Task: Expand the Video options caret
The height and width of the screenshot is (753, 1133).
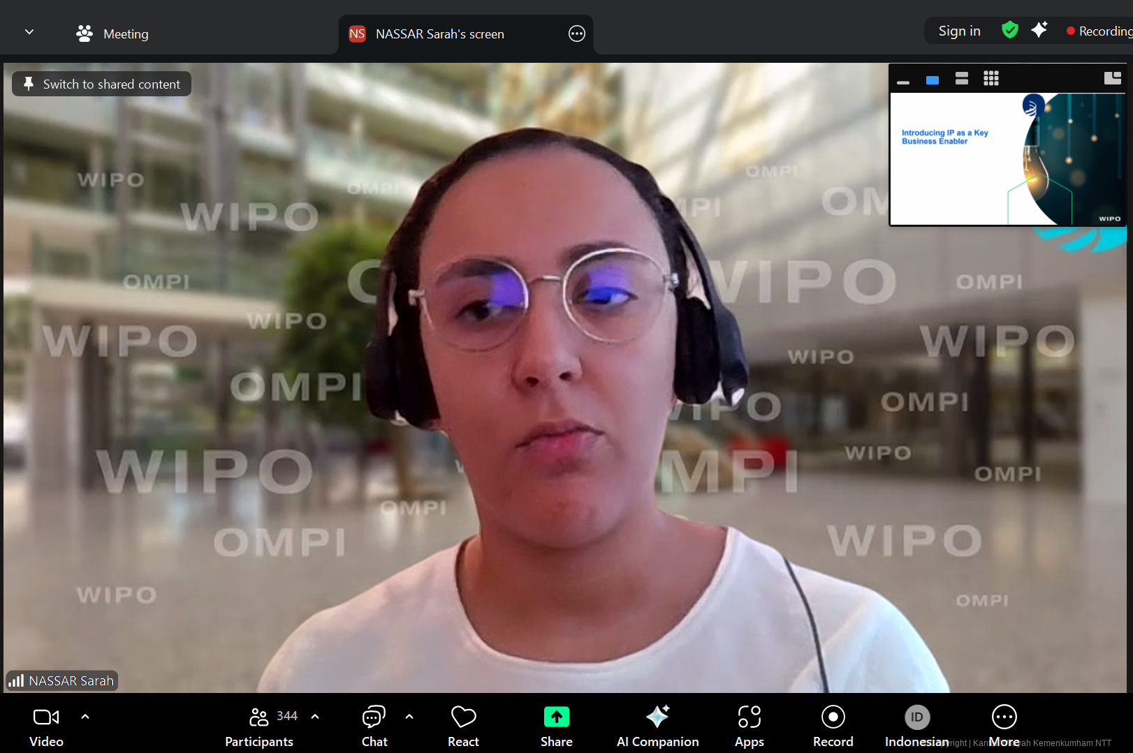Action: 85,717
